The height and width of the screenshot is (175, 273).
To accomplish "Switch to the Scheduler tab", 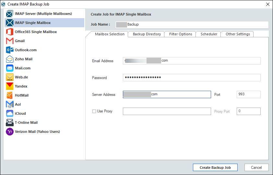I will tap(209, 34).
